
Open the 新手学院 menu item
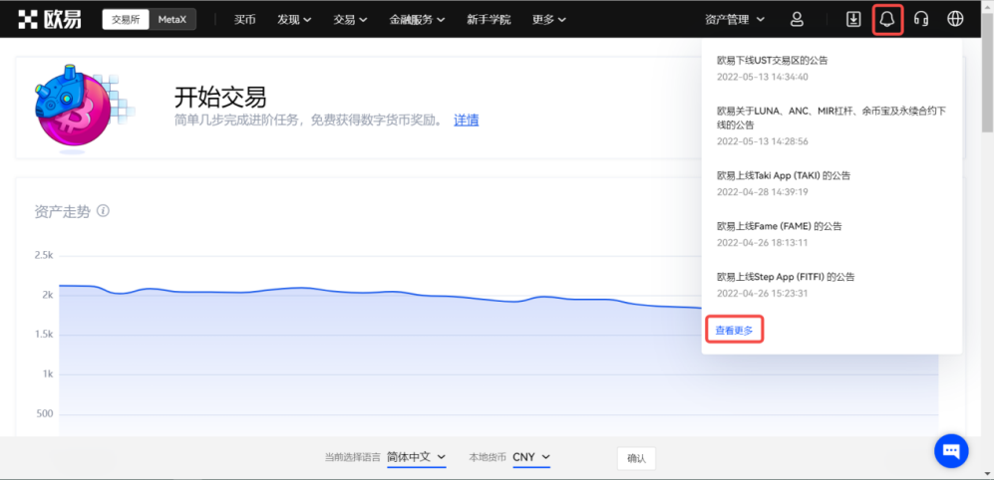[488, 19]
